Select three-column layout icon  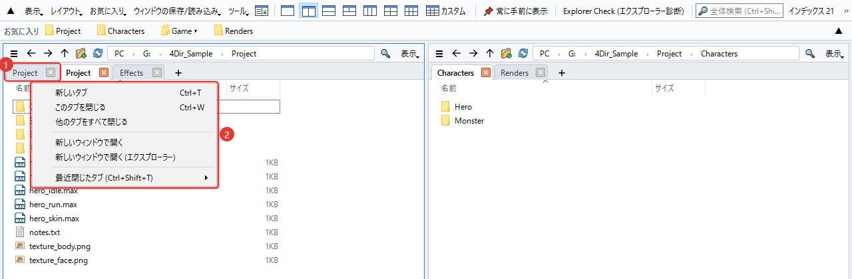(x=370, y=11)
